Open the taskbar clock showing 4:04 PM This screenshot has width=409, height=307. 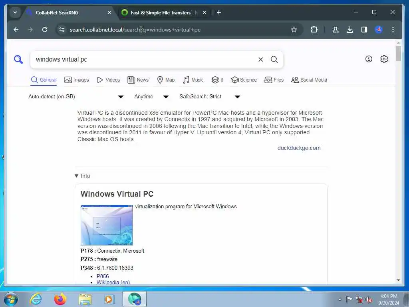pyautogui.click(x=389, y=299)
